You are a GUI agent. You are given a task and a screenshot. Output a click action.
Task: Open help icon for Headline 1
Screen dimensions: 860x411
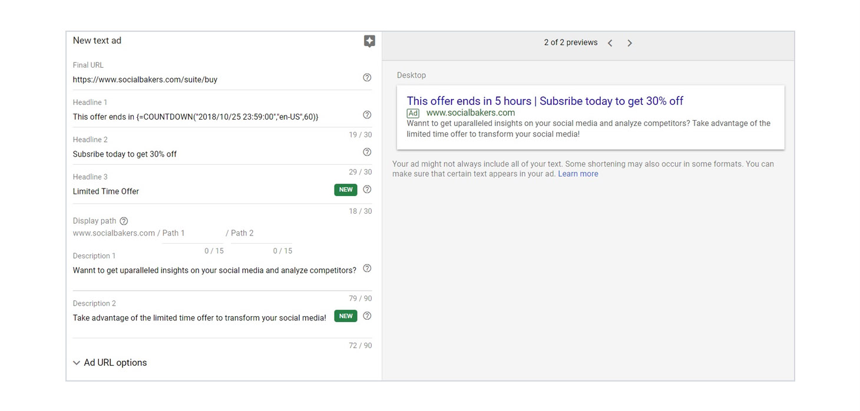pyautogui.click(x=367, y=115)
